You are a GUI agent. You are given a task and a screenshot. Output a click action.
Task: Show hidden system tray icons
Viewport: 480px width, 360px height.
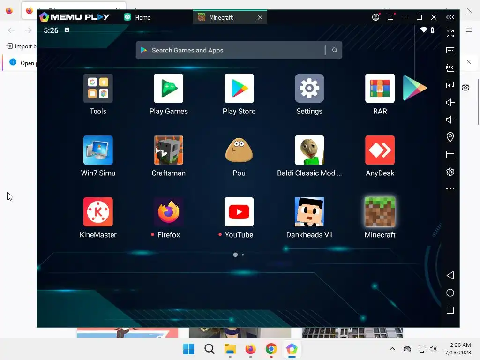tap(392, 349)
